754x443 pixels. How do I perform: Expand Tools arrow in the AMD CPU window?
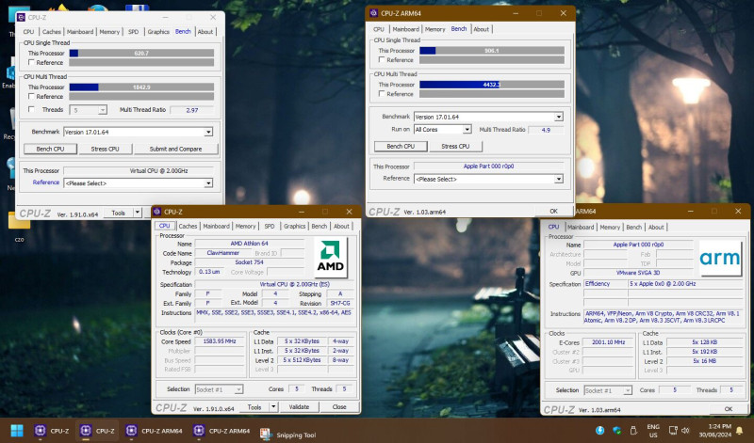[273, 407]
